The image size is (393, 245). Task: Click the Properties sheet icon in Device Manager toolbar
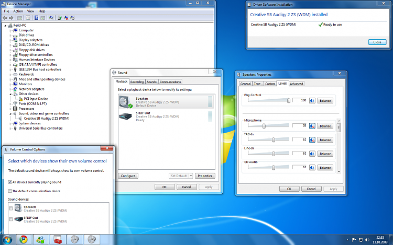pyautogui.click(x=28, y=18)
